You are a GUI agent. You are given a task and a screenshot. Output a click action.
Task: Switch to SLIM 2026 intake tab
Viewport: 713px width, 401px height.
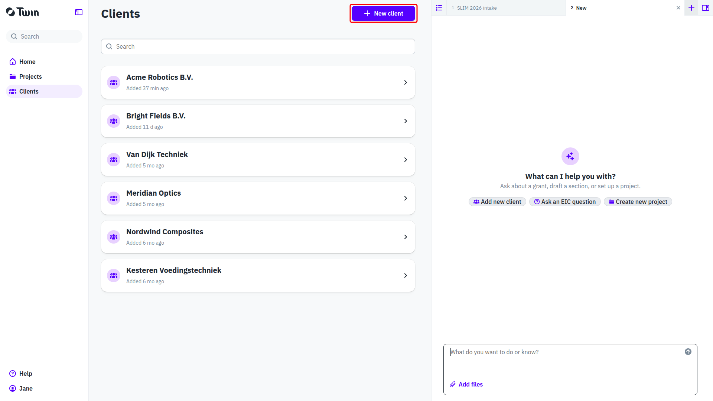[506, 8]
